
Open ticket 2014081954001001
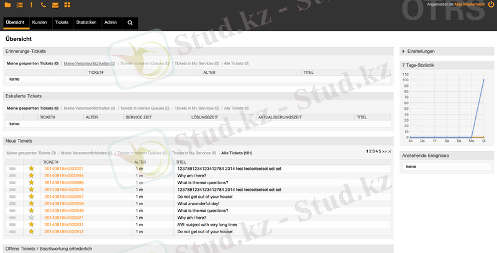(x=64, y=169)
